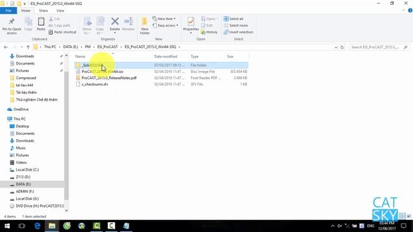Open Desktop under This PC

pos(23,126)
